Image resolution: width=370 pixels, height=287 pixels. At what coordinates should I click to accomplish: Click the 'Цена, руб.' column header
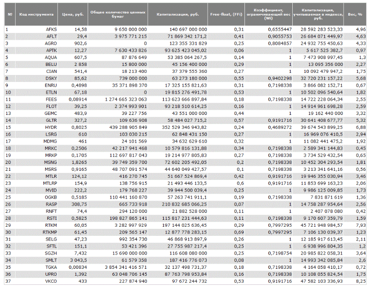click(73, 14)
